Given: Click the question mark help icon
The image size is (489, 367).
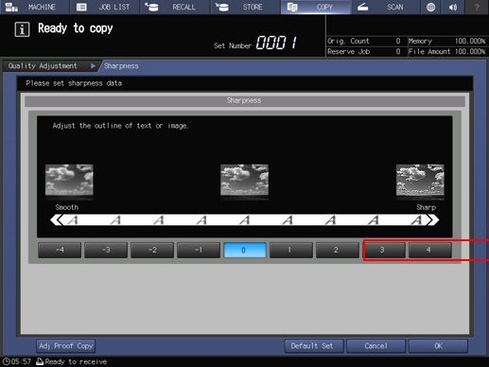Looking at the screenshot, I should pyautogui.click(x=477, y=7).
